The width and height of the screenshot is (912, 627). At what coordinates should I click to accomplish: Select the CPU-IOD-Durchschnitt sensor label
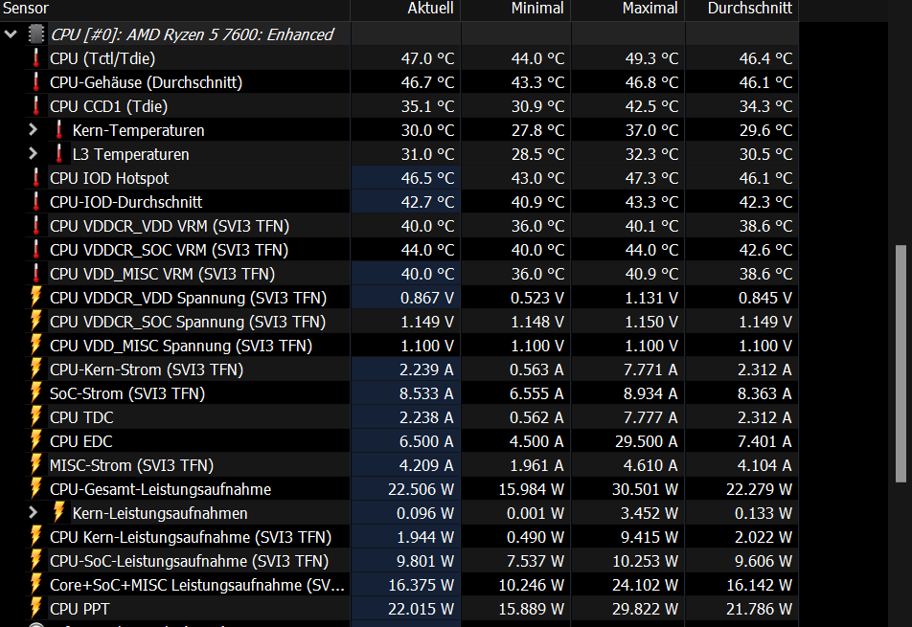125,202
